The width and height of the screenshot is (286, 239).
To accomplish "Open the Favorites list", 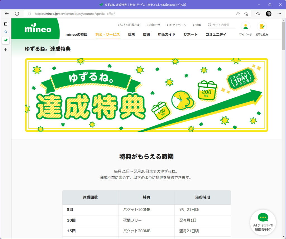I will [x=258, y=14].
